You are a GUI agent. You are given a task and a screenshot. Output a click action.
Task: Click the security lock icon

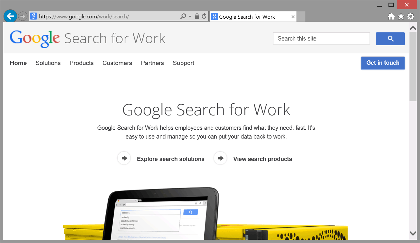[197, 16]
